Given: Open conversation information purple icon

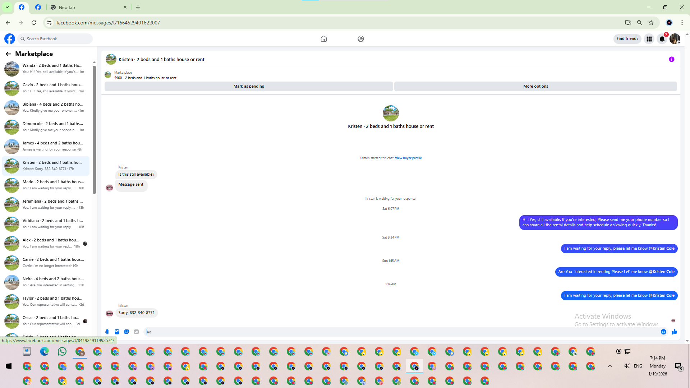Looking at the screenshot, I should tap(671, 60).
